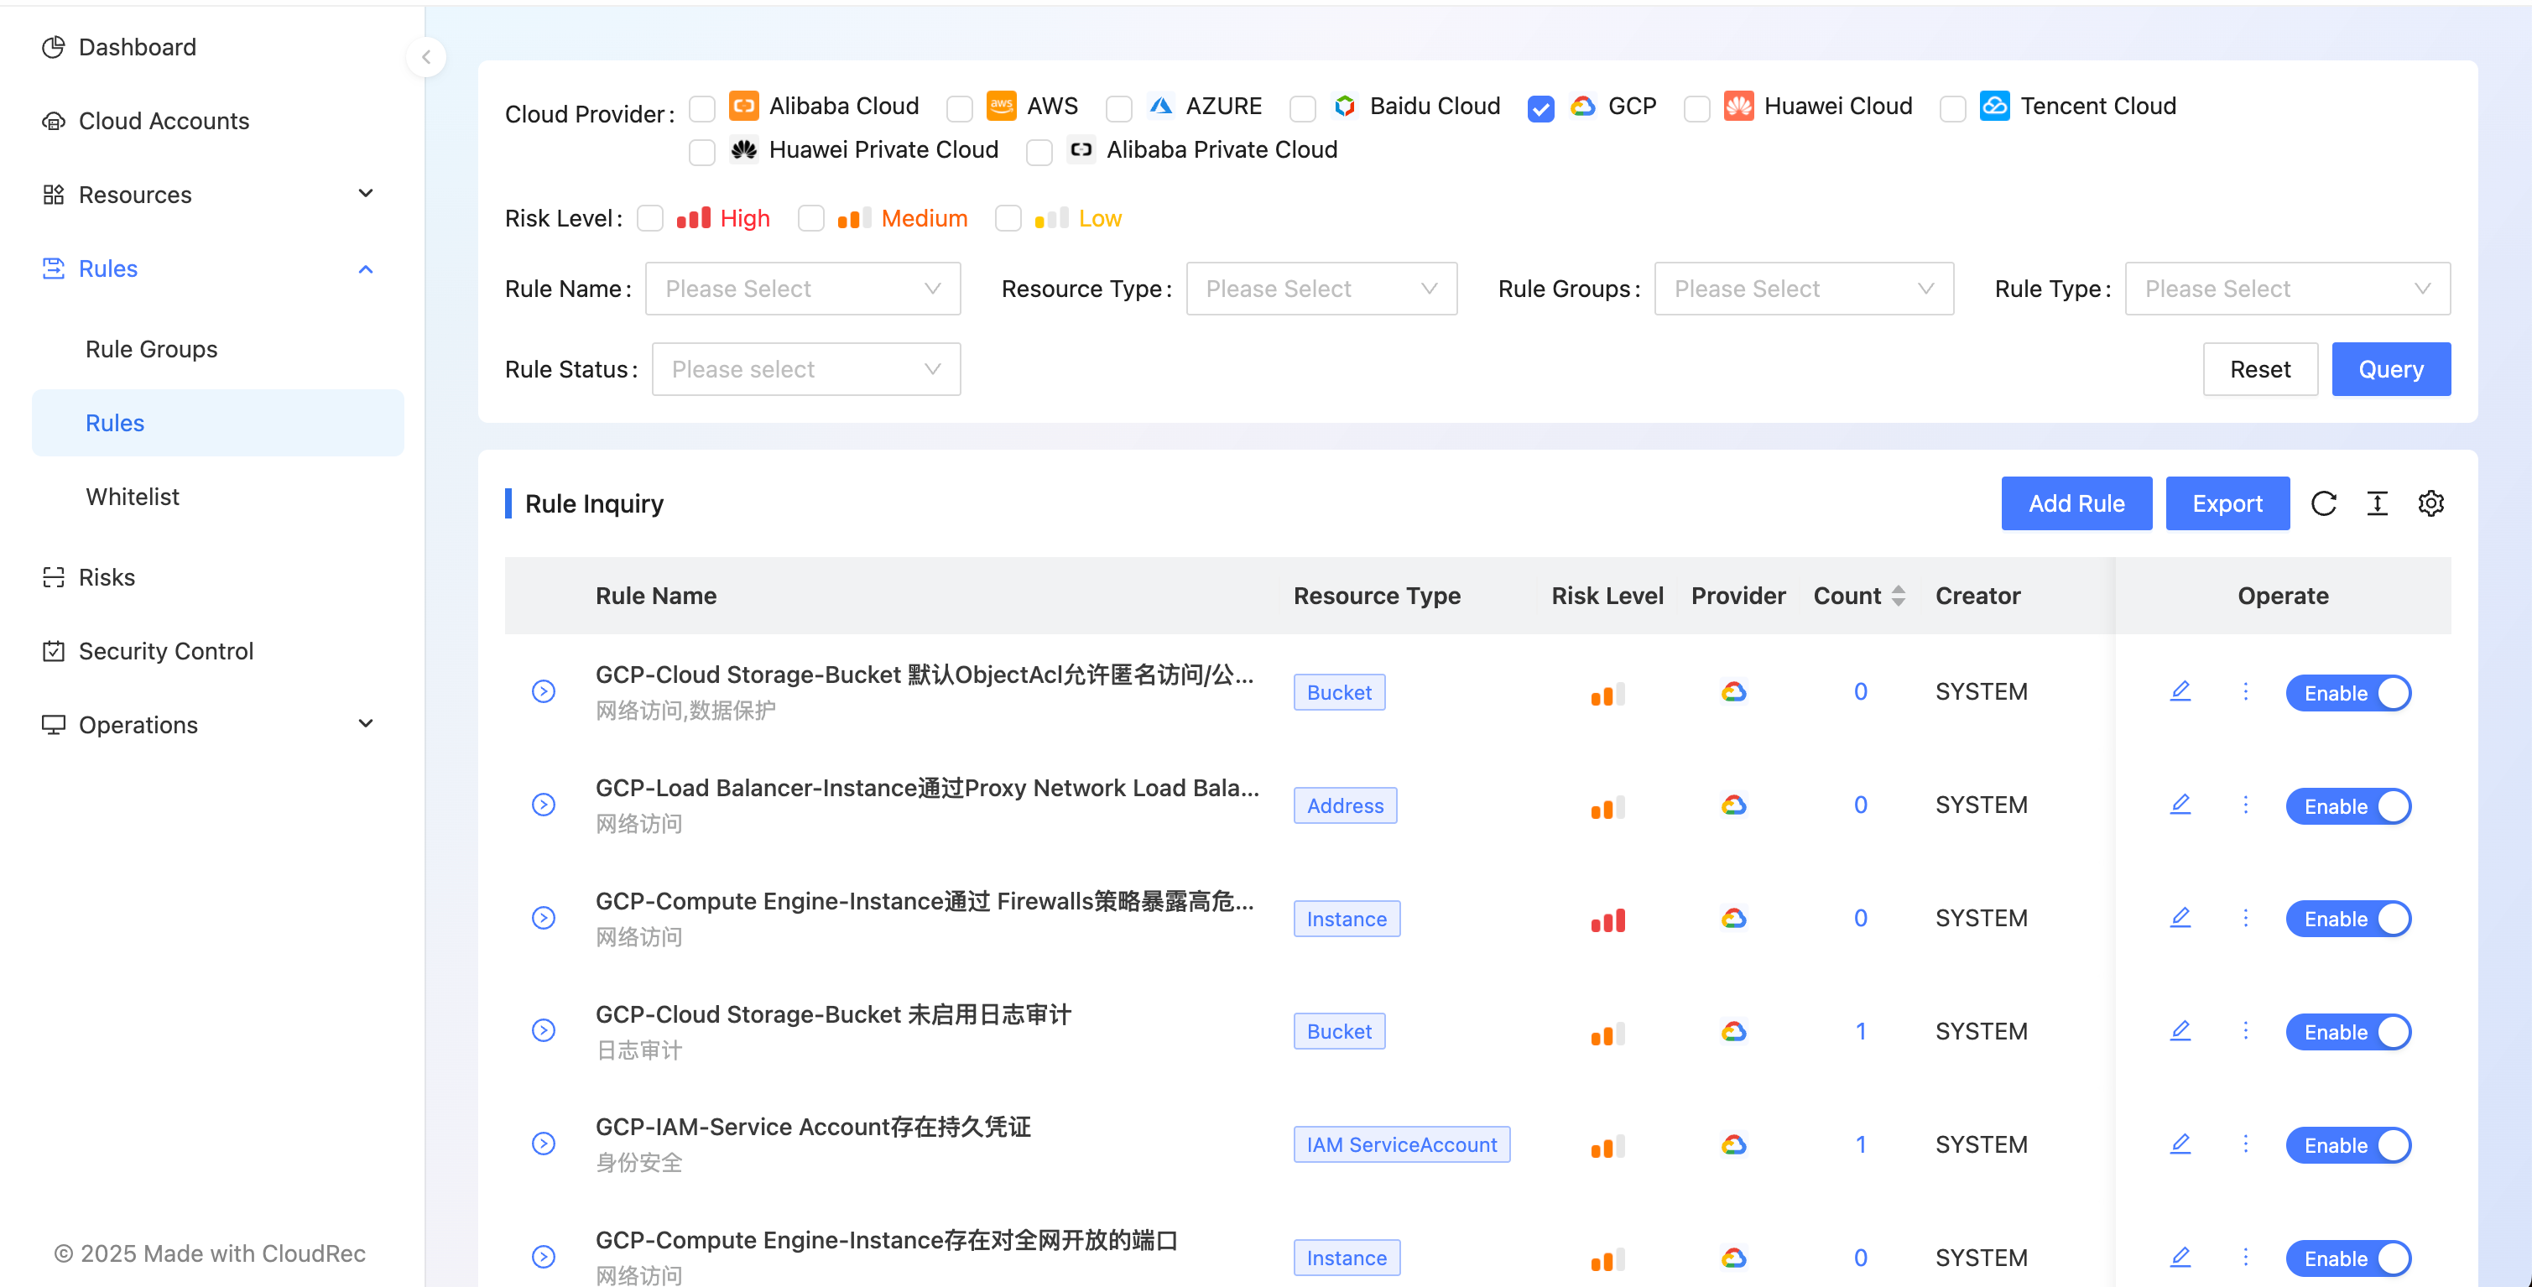Toggle Enable switch for IAM-Service Account rule

(2348, 1145)
